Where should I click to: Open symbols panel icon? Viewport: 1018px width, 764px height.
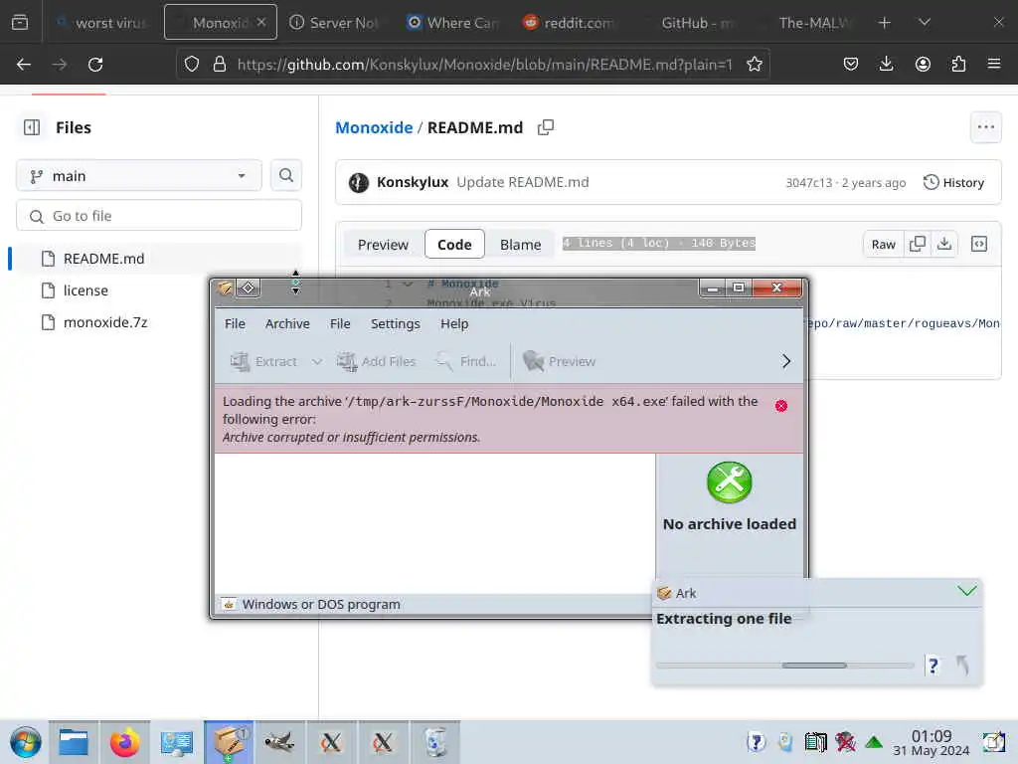tap(979, 245)
